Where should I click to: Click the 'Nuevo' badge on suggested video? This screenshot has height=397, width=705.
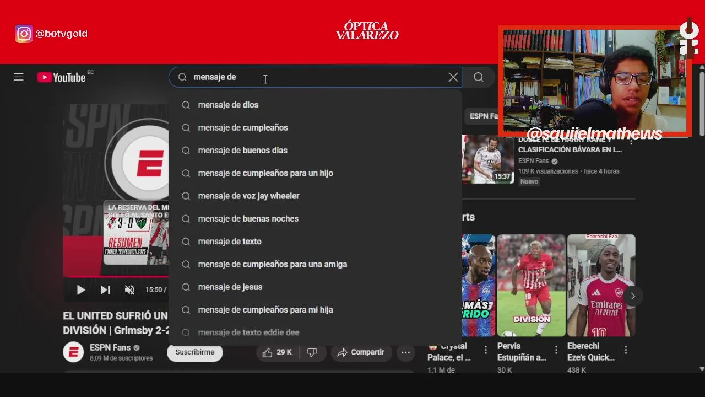coord(529,181)
